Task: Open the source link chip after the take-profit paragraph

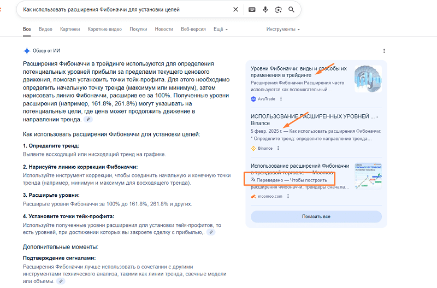Action: pos(211,232)
